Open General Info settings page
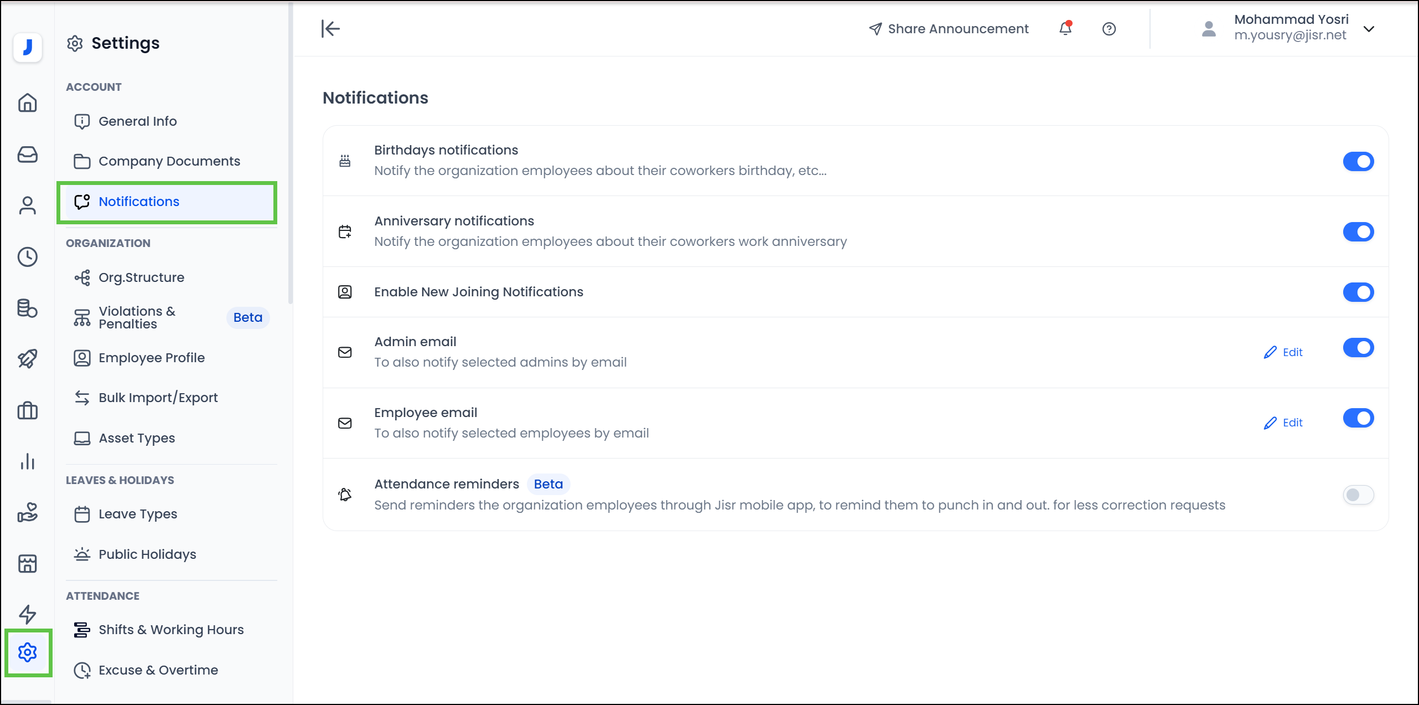The image size is (1419, 705). coord(137,121)
